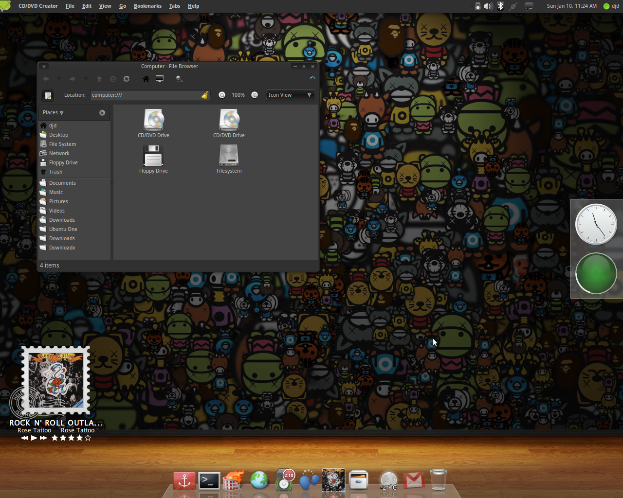This screenshot has height=498, width=623.
Task: Close the Places side pane
Action: pyautogui.click(x=102, y=112)
